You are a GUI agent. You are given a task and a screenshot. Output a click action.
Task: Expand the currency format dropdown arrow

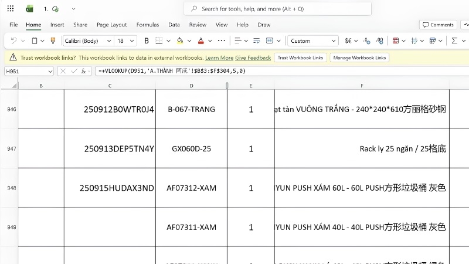point(356,40)
